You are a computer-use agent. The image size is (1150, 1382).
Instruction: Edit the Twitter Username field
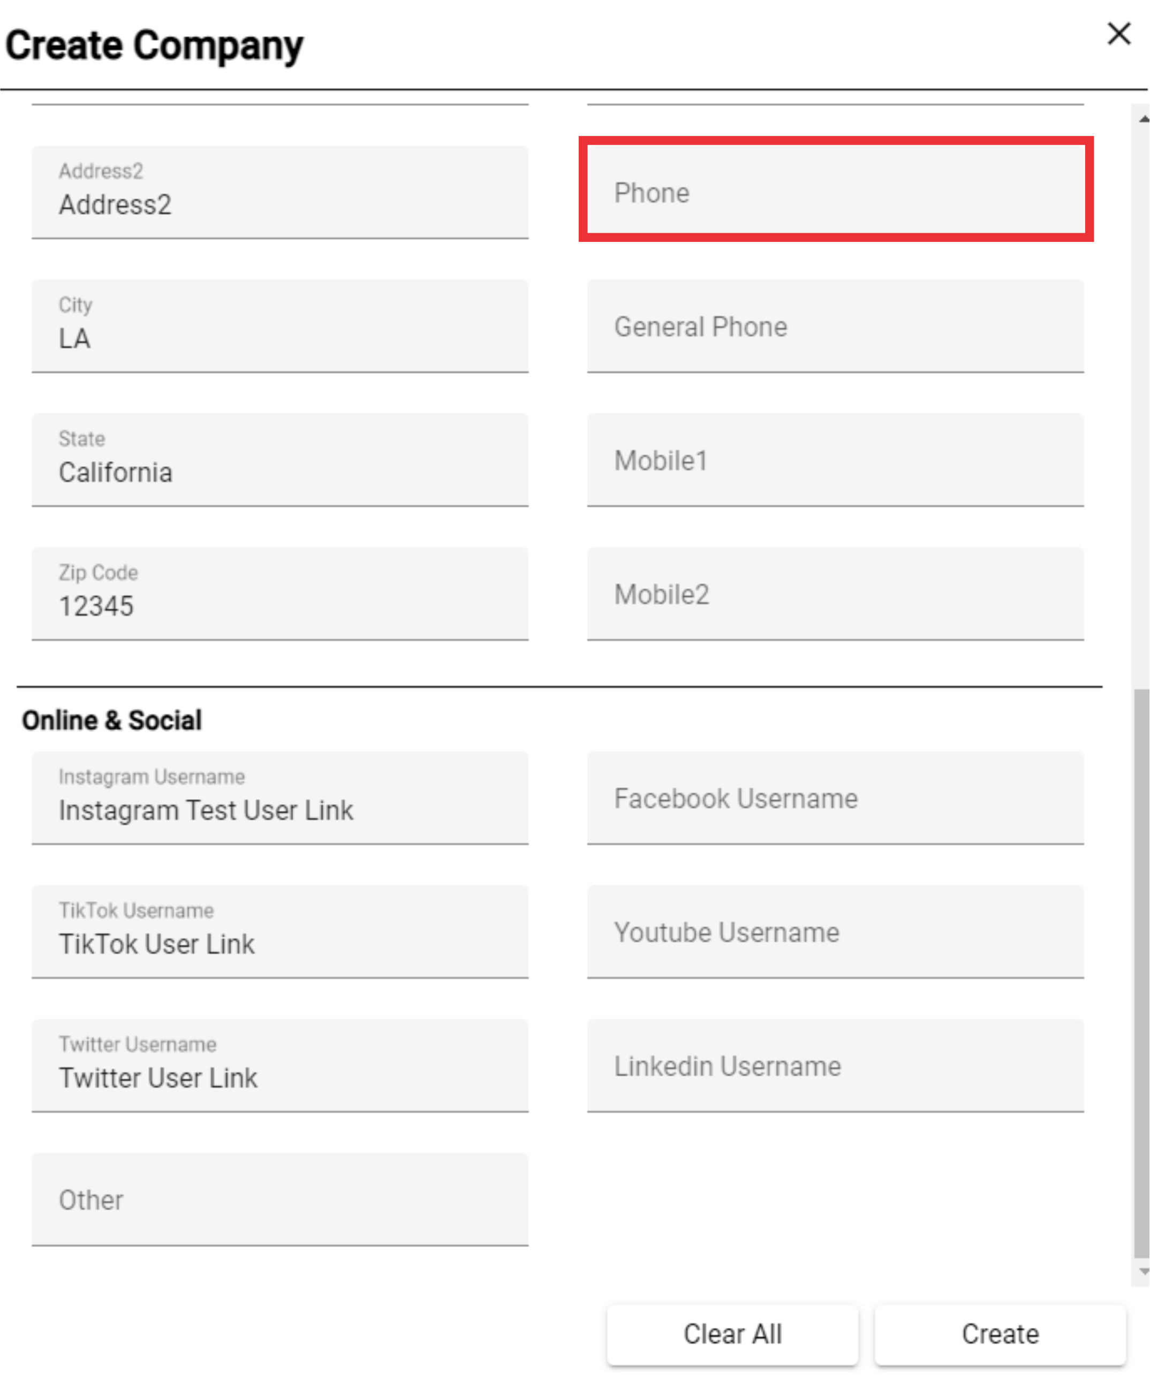(280, 1065)
